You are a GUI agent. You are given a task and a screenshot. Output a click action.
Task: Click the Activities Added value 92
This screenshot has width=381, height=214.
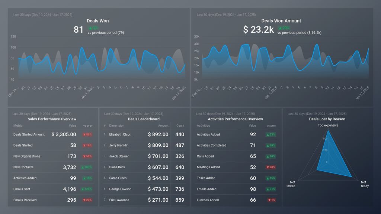[x=253, y=134]
